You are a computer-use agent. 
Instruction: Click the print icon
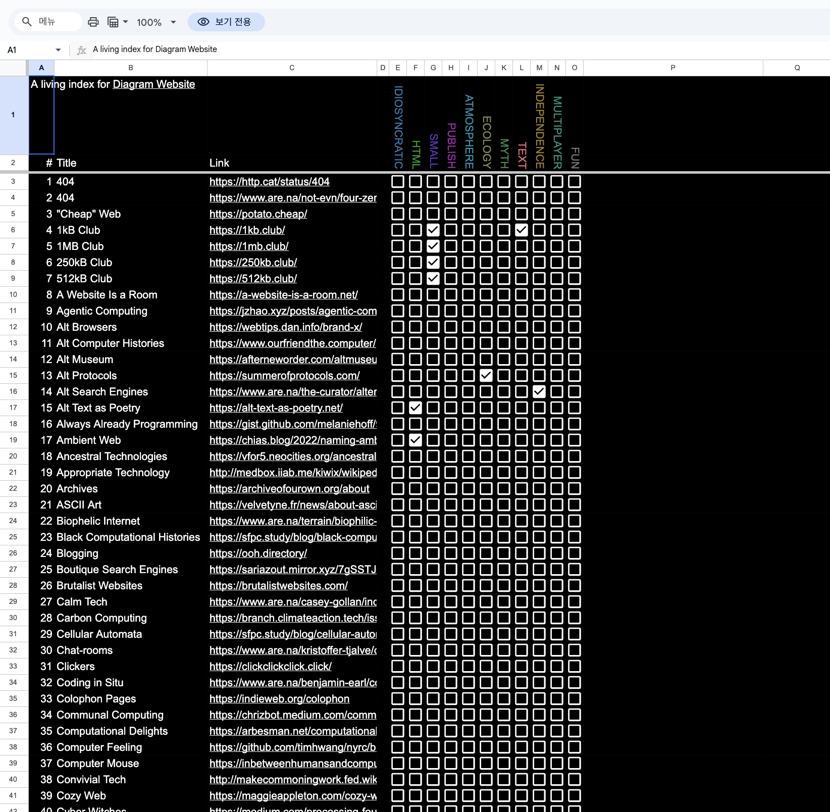pos(93,22)
